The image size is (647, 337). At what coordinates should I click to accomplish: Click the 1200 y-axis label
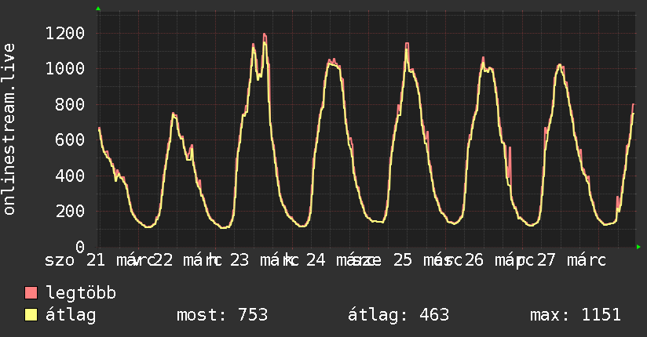click(65, 34)
